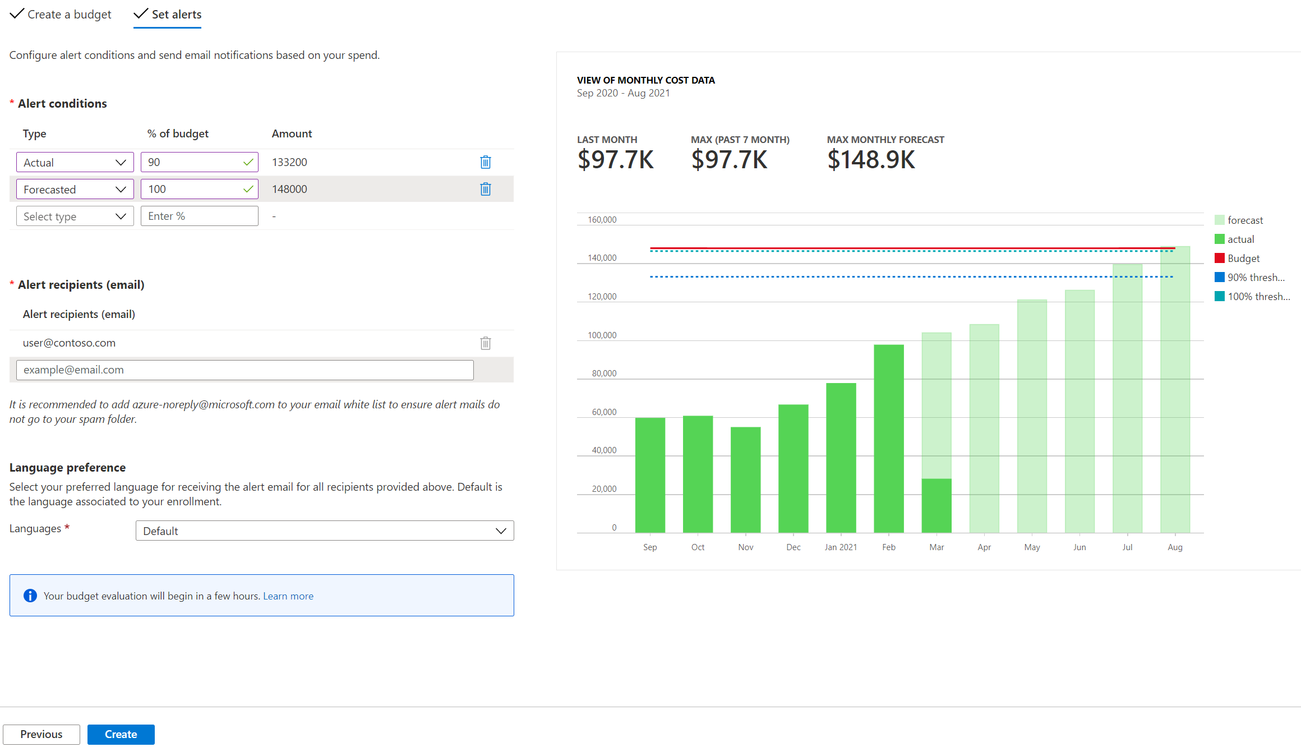This screenshot has height=747, width=1301.
Task: Toggle the Select type dropdown for new alert
Action: coord(73,215)
